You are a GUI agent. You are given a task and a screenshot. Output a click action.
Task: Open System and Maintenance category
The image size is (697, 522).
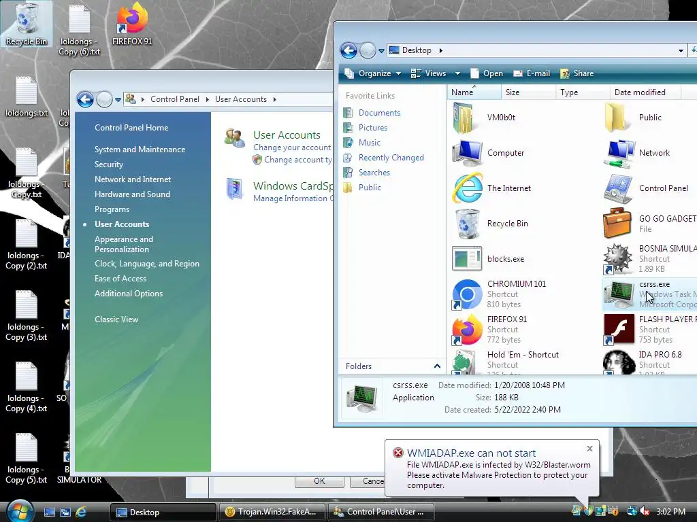(140, 150)
